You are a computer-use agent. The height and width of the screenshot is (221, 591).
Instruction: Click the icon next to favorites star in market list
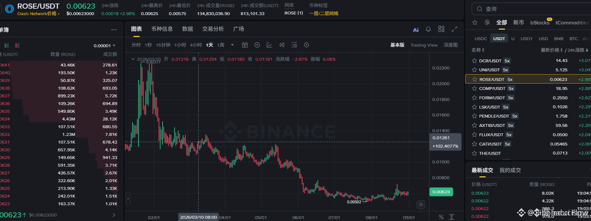pyautogui.click(x=487, y=22)
